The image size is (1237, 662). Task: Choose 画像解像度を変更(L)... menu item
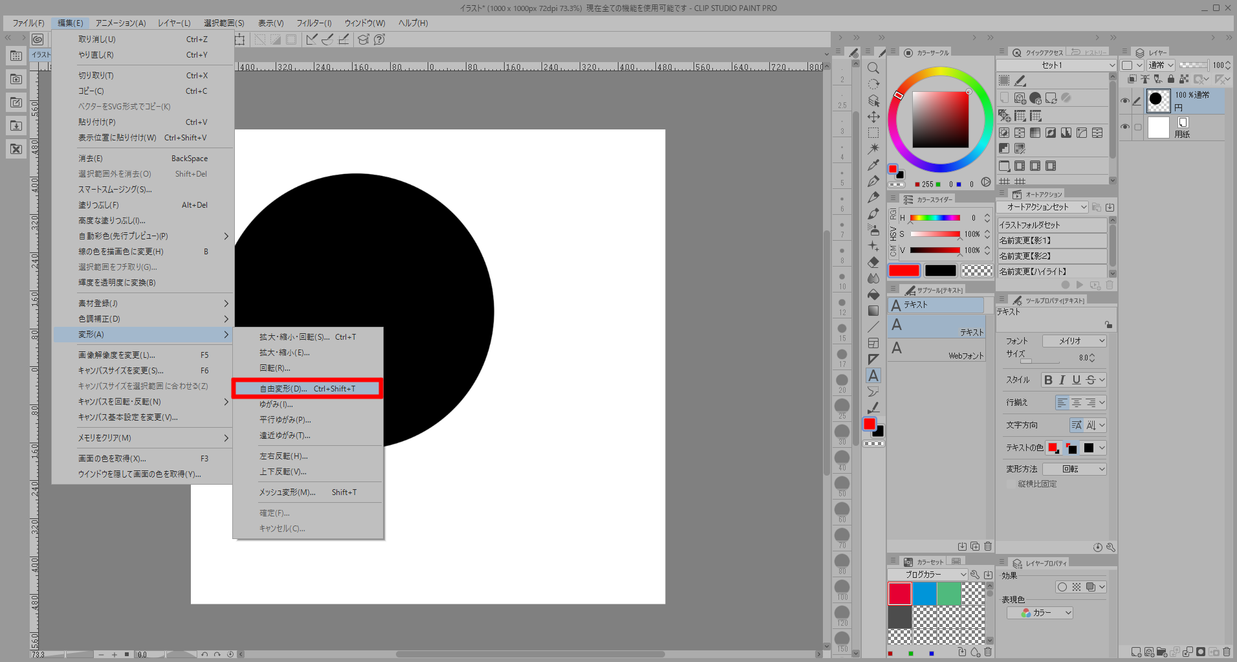click(x=142, y=355)
